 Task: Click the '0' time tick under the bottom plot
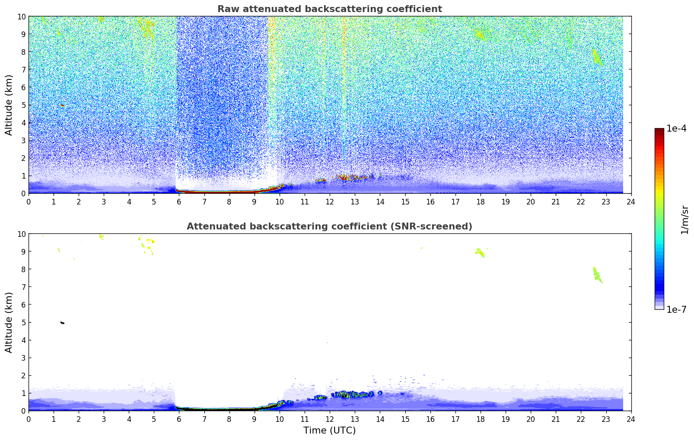tap(29, 419)
